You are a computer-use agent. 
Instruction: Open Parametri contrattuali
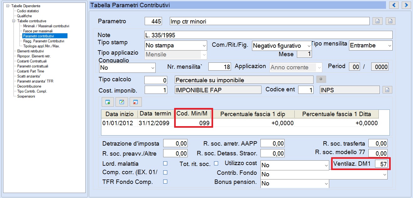[x=33, y=66]
